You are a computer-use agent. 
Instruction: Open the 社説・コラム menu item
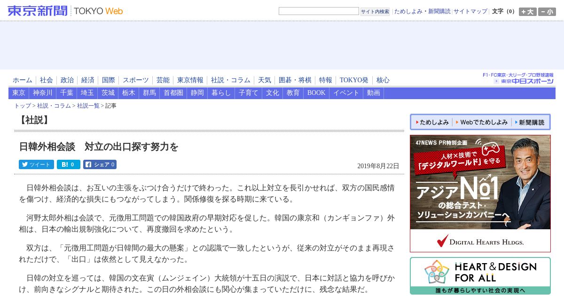pyautogui.click(x=231, y=80)
